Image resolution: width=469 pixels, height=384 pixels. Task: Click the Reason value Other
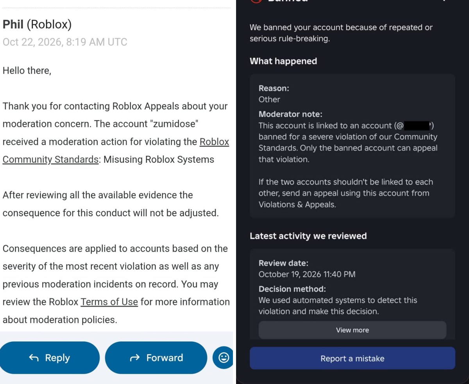(x=269, y=100)
